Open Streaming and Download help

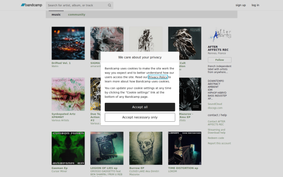tap(216, 131)
